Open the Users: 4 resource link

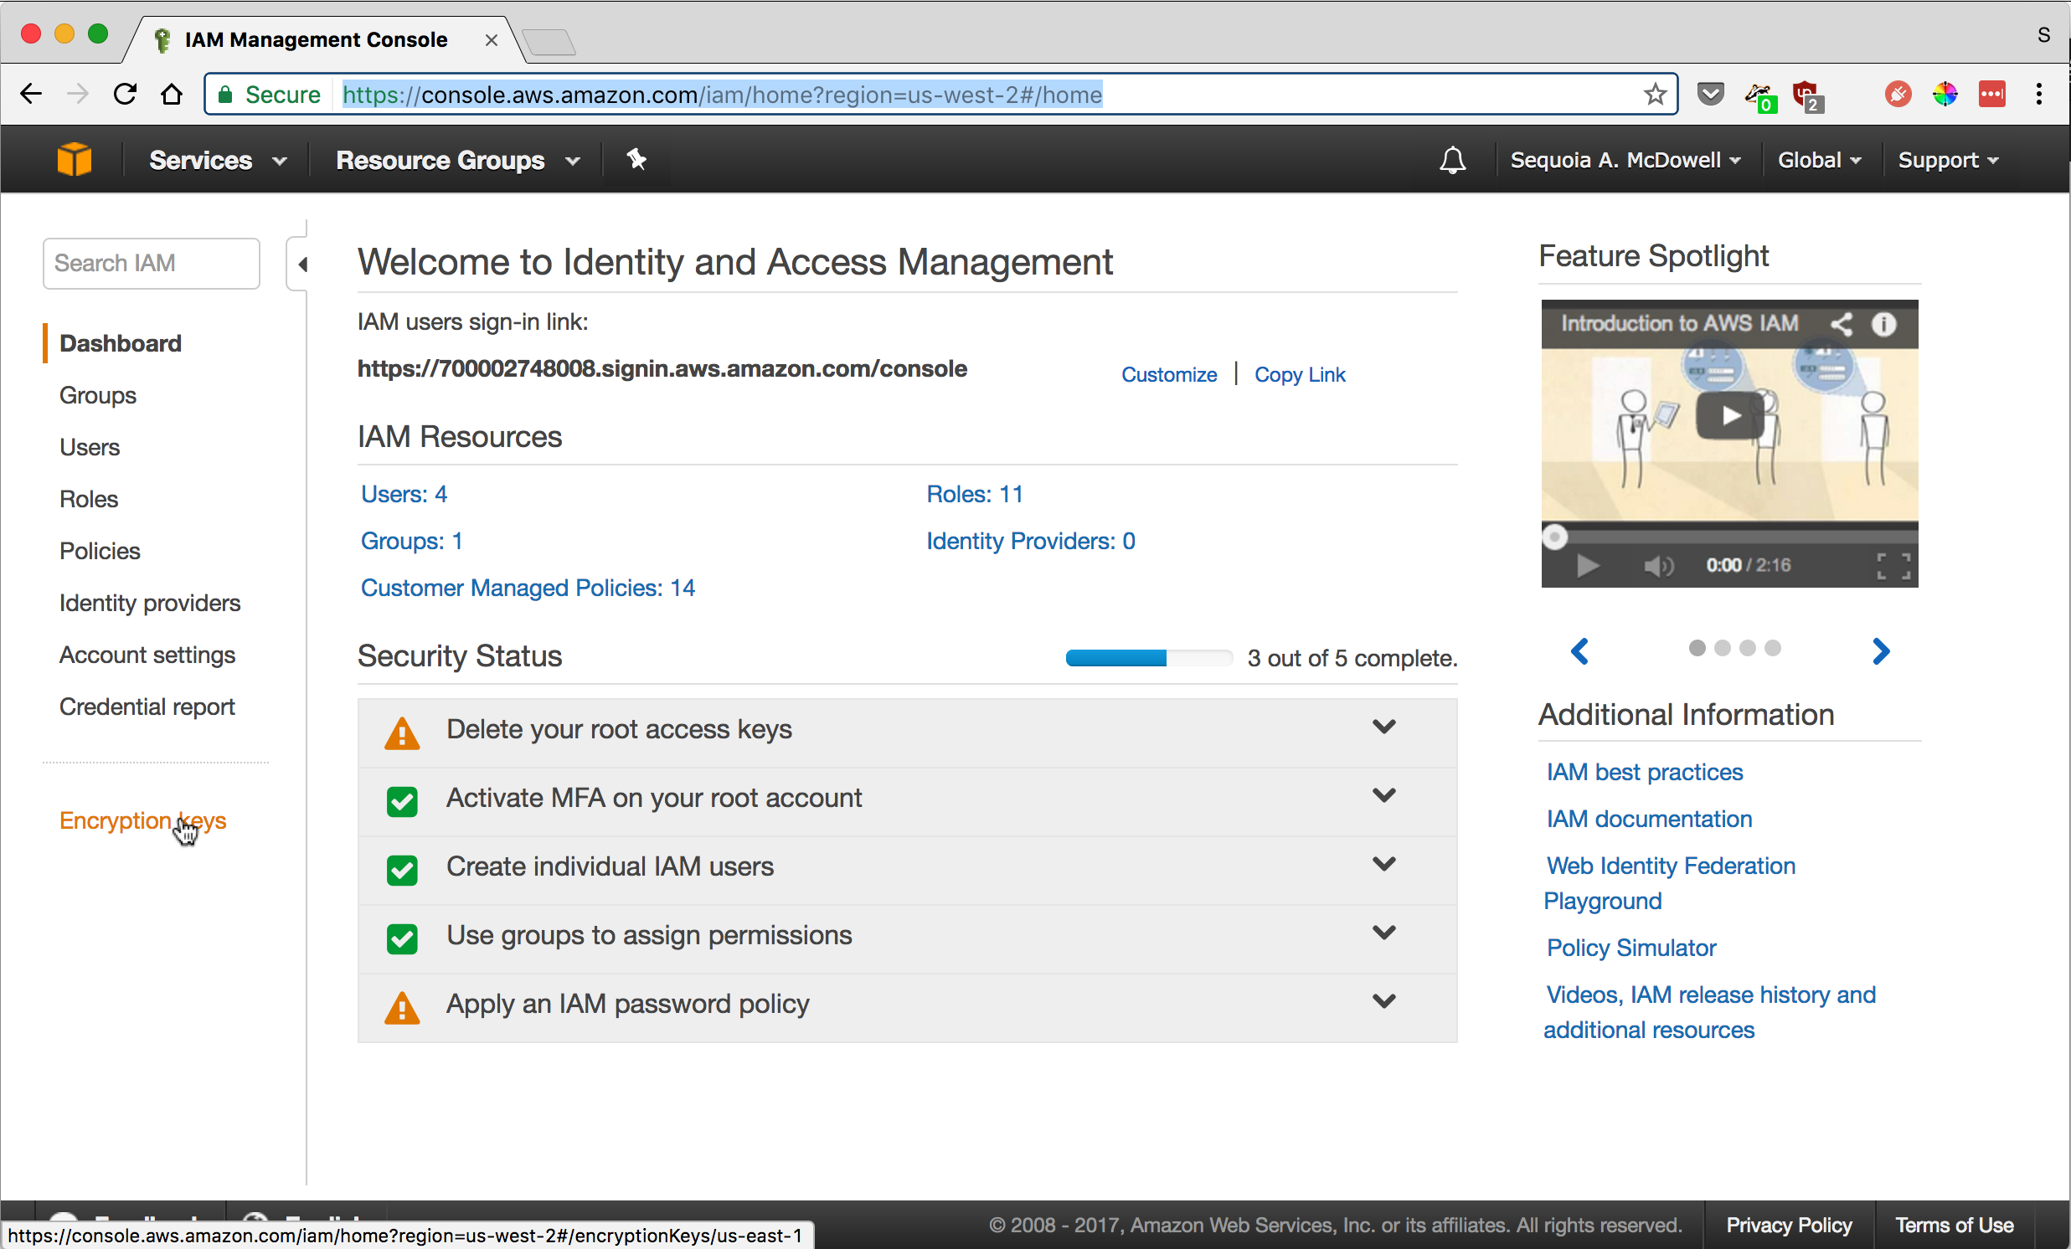pos(404,494)
